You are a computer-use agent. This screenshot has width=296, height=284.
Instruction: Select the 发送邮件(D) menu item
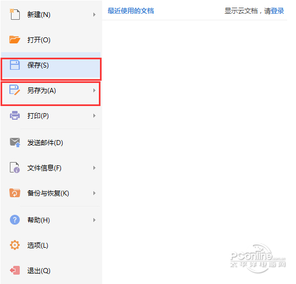click(x=51, y=143)
